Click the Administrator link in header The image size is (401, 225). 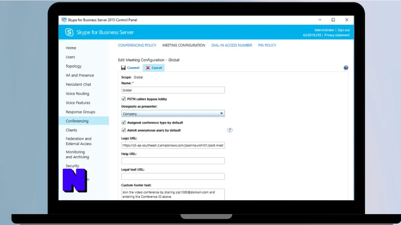pos(324,30)
